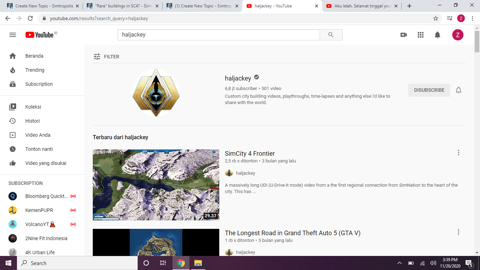Click the KemenPUPR channel avatar
The image size is (480, 270).
tap(13, 210)
